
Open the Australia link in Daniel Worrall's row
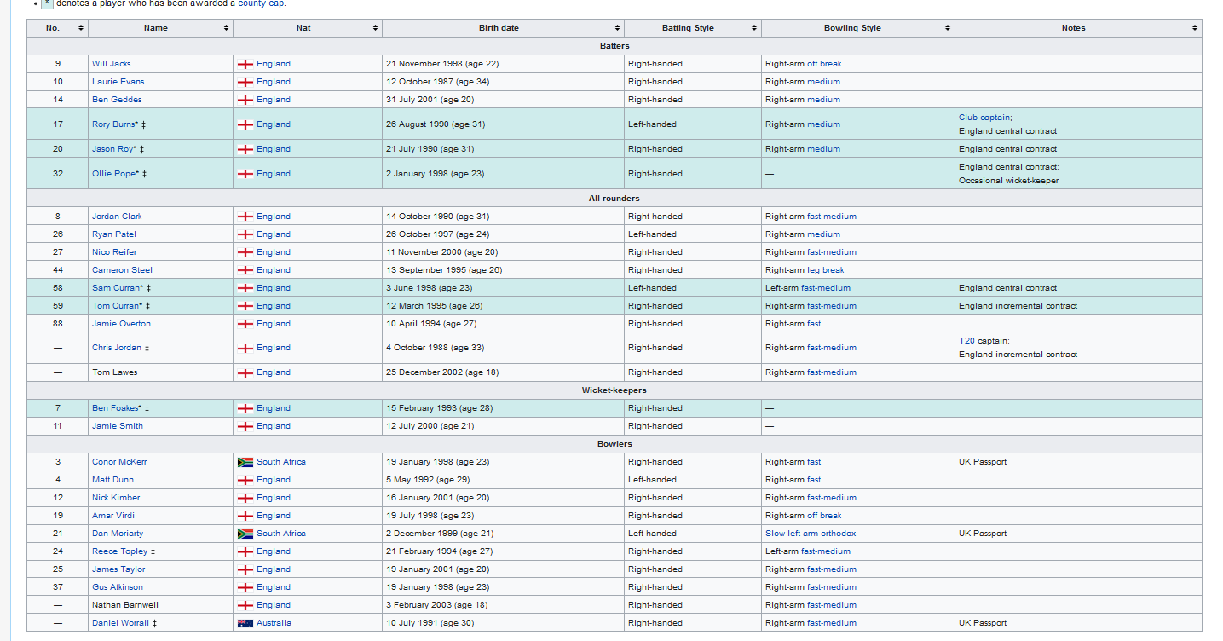[274, 623]
